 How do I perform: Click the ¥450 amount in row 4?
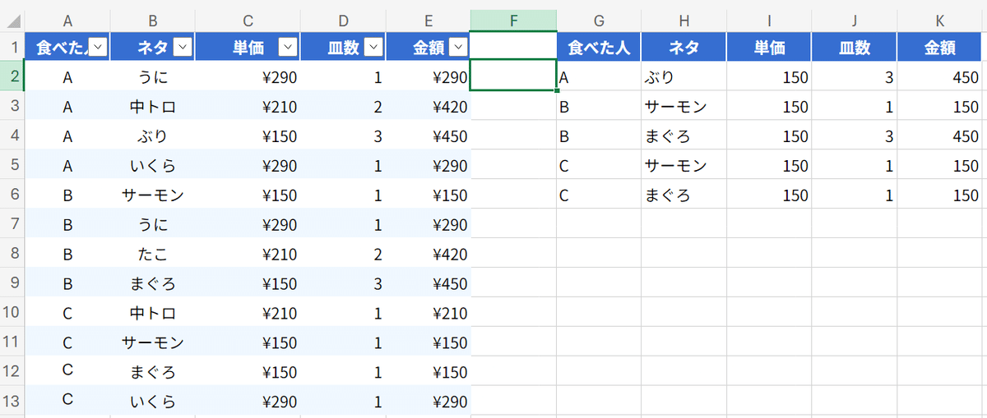tap(428, 136)
